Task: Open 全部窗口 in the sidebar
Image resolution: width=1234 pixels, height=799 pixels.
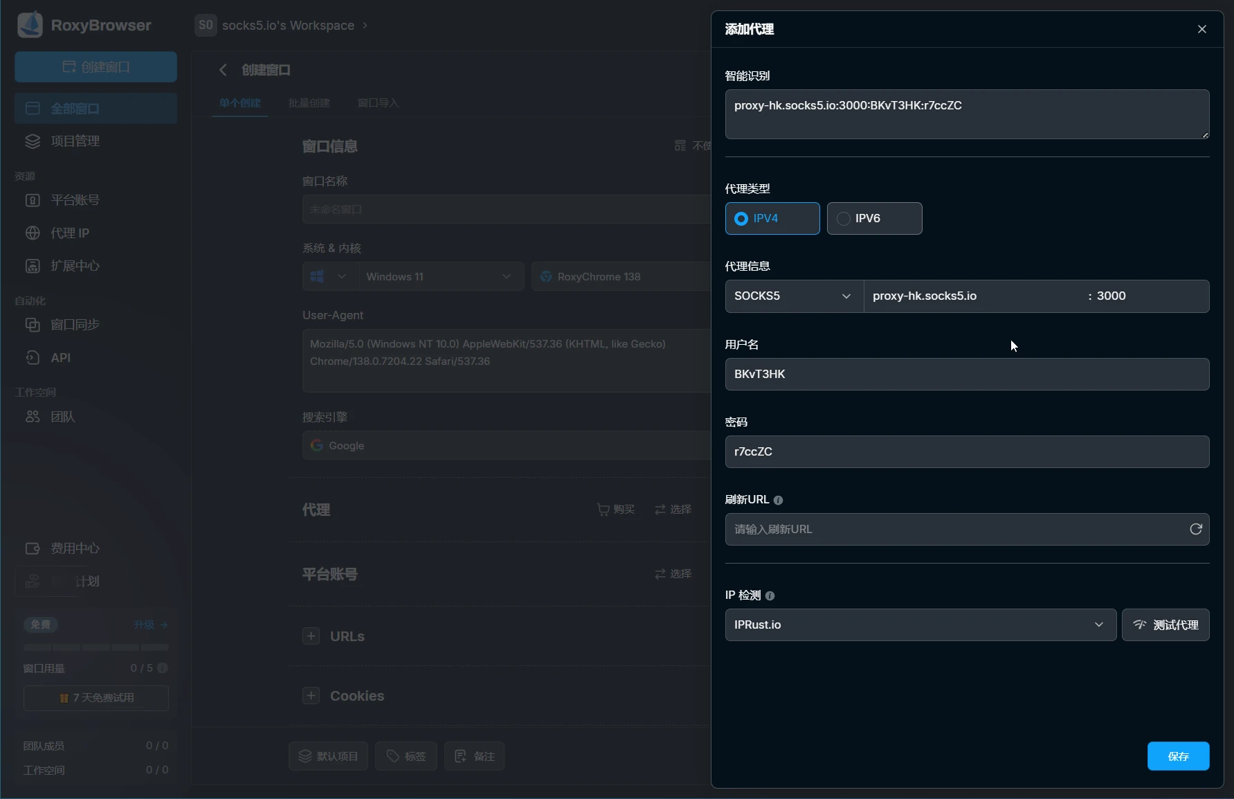Action: [x=96, y=109]
